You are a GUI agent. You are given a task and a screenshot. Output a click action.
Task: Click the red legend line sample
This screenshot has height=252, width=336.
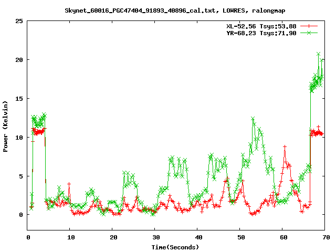[x=309, y=26]
